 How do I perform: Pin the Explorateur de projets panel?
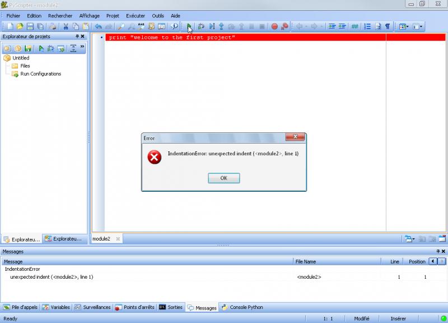click(77, 36)
